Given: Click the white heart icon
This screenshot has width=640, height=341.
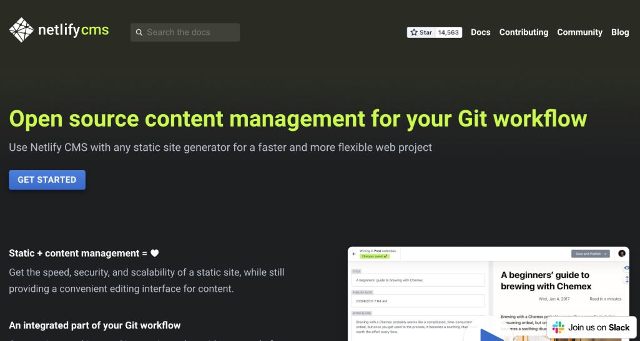Looking at the screenshot, I should [154, 253].
